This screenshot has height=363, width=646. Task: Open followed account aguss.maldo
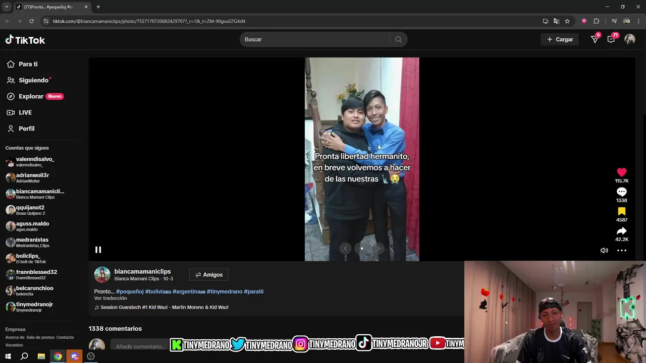click(28, 226)
